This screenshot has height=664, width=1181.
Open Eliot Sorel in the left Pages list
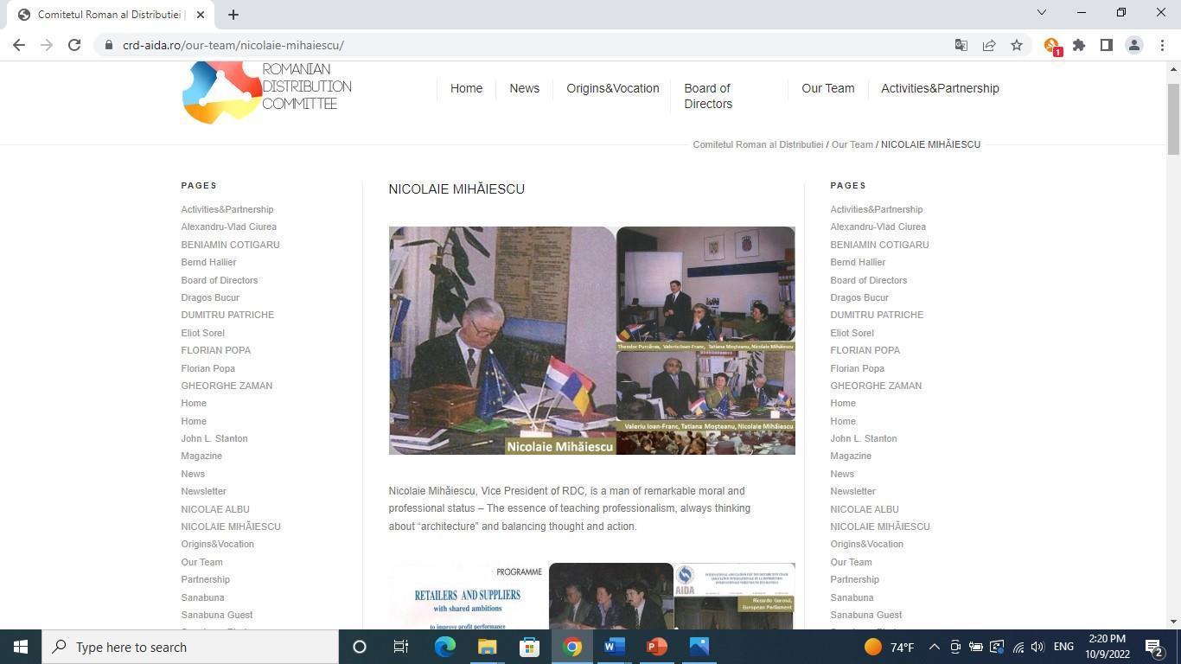(x=202, y=333)
